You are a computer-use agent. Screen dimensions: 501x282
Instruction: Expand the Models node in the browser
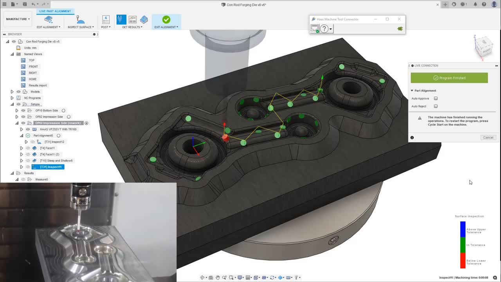tap(12, 91)
